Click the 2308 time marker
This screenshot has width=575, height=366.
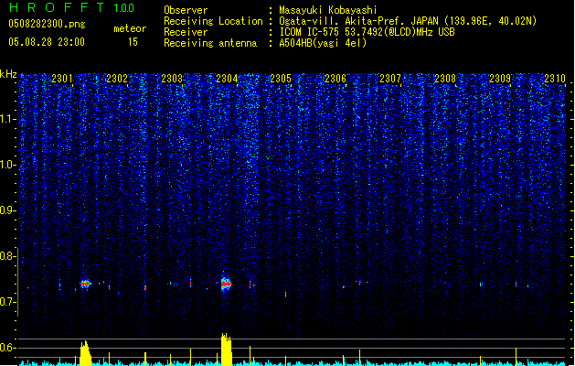(445, 79)
